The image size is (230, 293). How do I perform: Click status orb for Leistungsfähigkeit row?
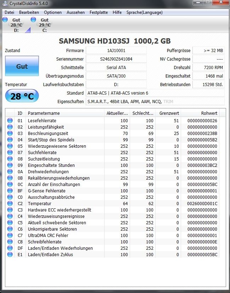coord(10,127)
